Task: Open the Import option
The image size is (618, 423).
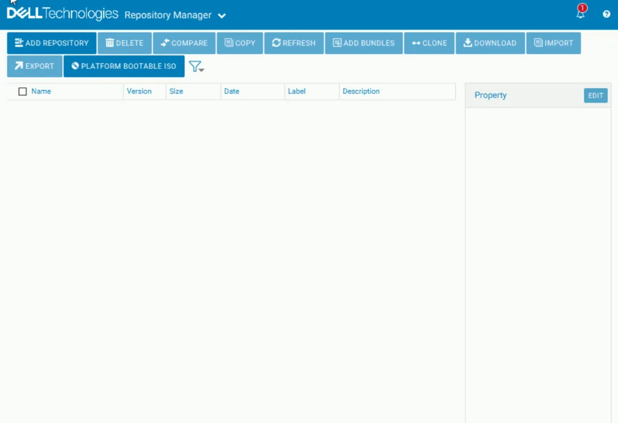Action: 553,43
